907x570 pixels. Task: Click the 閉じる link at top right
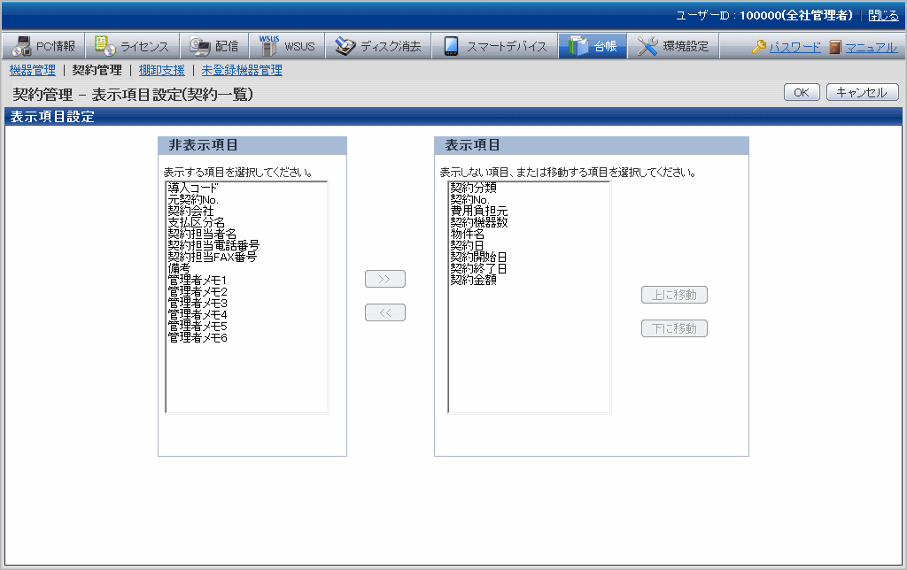click(883, 16)
